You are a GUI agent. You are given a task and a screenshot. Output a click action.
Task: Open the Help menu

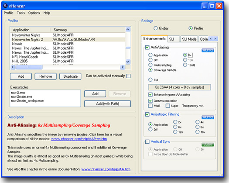[x=47, y=13]
